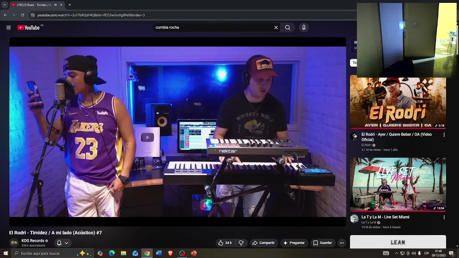Open the Preguntar AI button
This screenshot has height=258, width=459.
[x=294, y=243]
